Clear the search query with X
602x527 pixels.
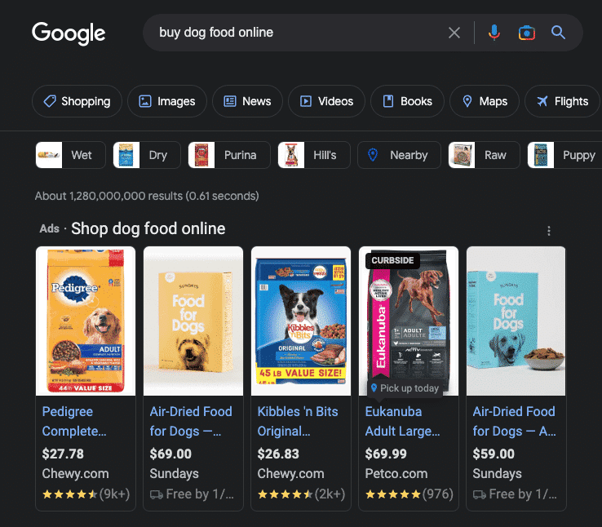coord(454,33)
